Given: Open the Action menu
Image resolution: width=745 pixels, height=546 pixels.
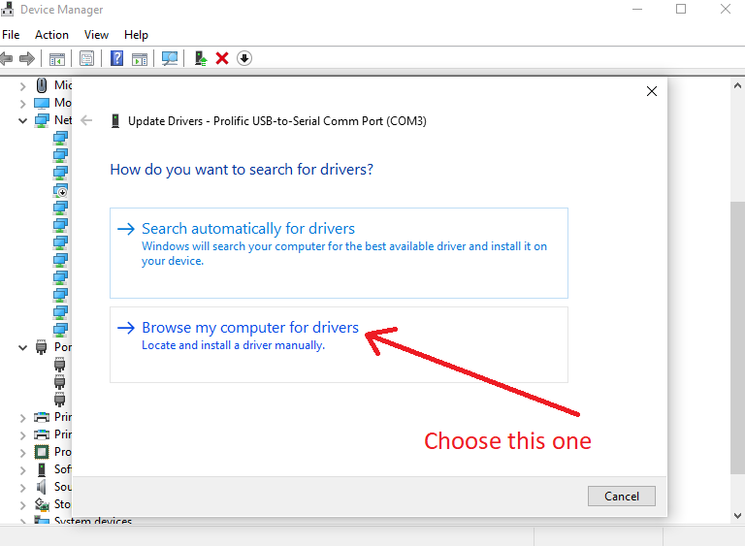Looking at the screenshot, I should 51,34.
